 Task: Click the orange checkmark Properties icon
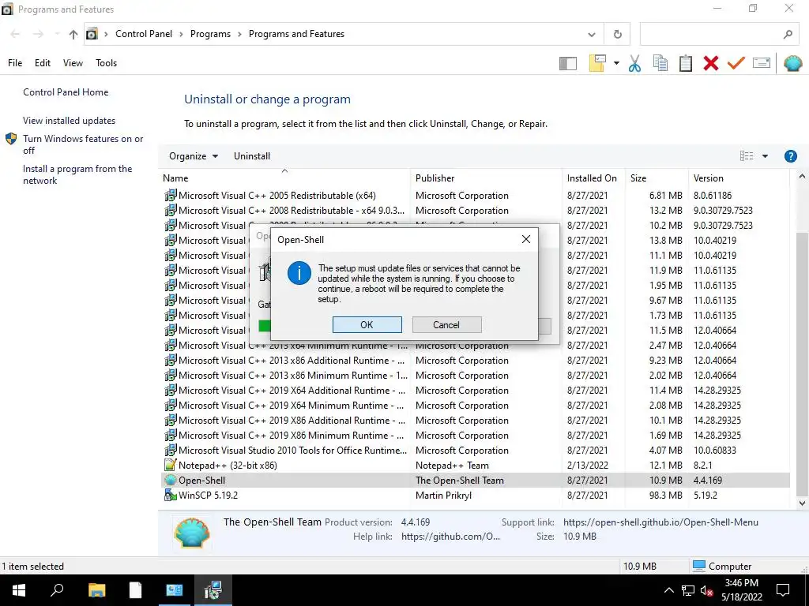point(736,63)
